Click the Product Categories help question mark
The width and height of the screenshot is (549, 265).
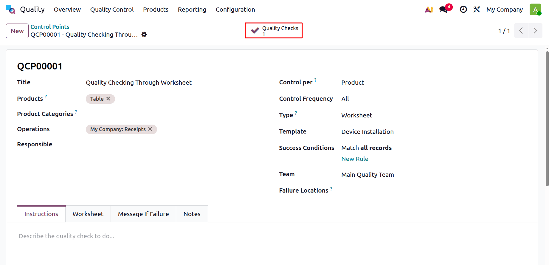(x=76, y=111)
